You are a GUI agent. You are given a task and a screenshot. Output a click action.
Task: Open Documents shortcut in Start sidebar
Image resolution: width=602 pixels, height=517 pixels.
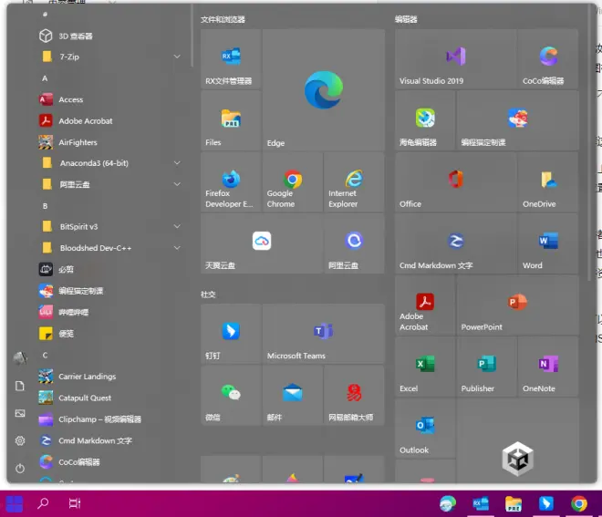[x=20, y=386]
